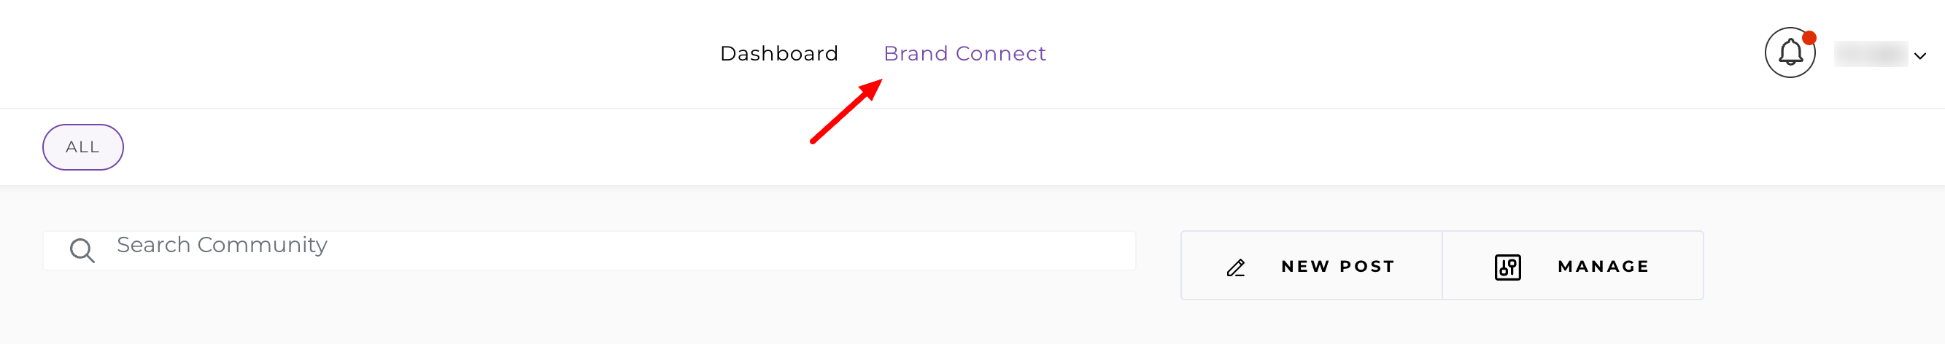Viewport: 1945px width, 344px height.
Task: Click the magnifying glass search icon
Action: coord(82,251)
